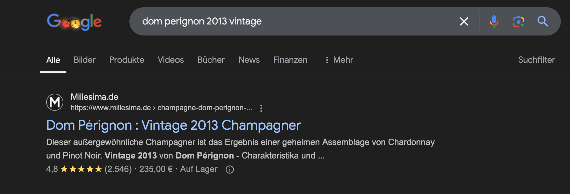Select the Alle tab
This screenshot has height=194, width=570.
click(53, 60)
